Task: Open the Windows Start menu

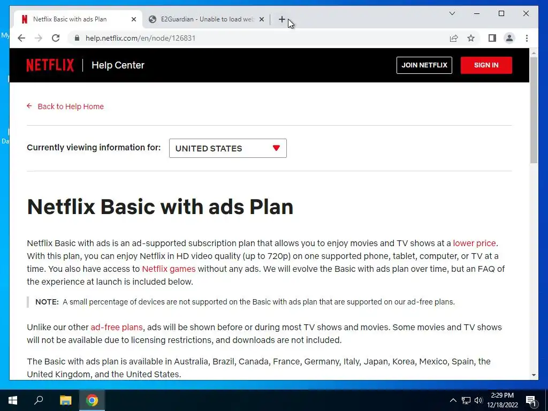Action: pyautogui.click(x=13, y=400)
